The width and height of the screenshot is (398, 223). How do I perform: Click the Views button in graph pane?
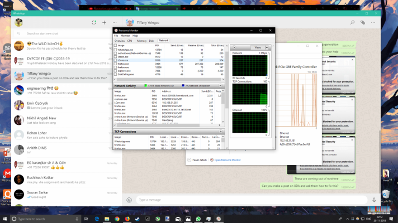[x=258, y=47]
